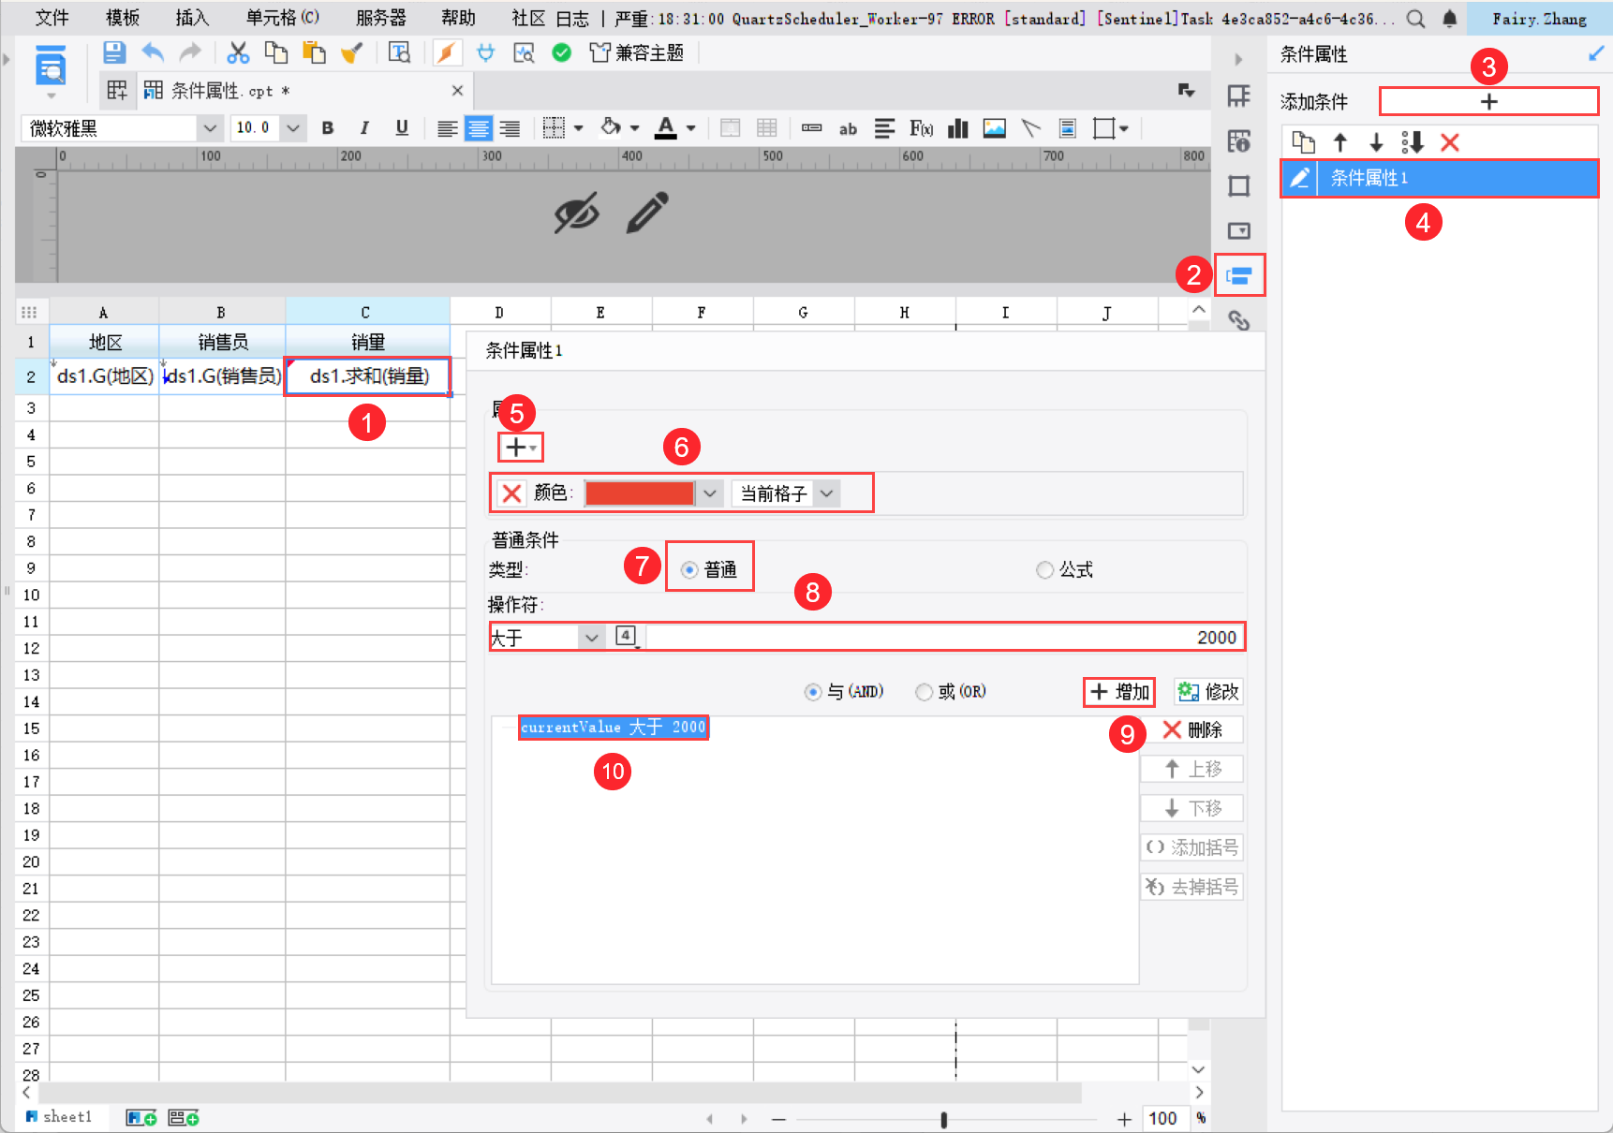
Task: Click the Copy icon in the top toolbar
Action: pyautogui.click(x=275, y=52)
